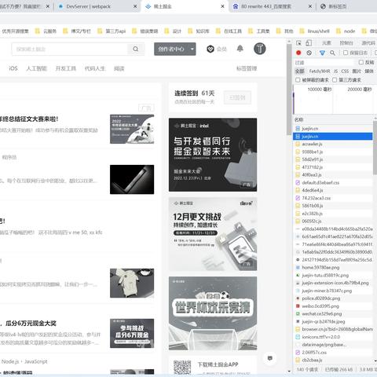Close the 稀土掘金 browser tab

point(222,6)
